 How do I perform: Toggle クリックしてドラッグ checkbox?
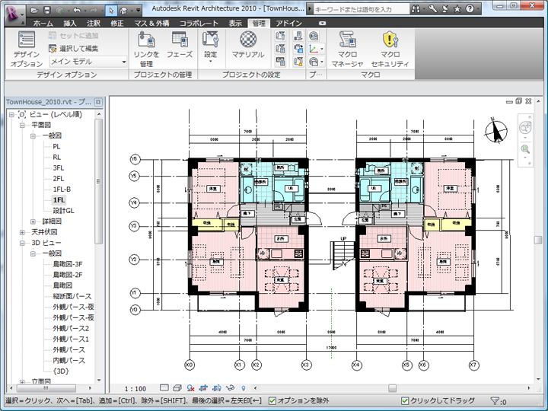point(405,400)
